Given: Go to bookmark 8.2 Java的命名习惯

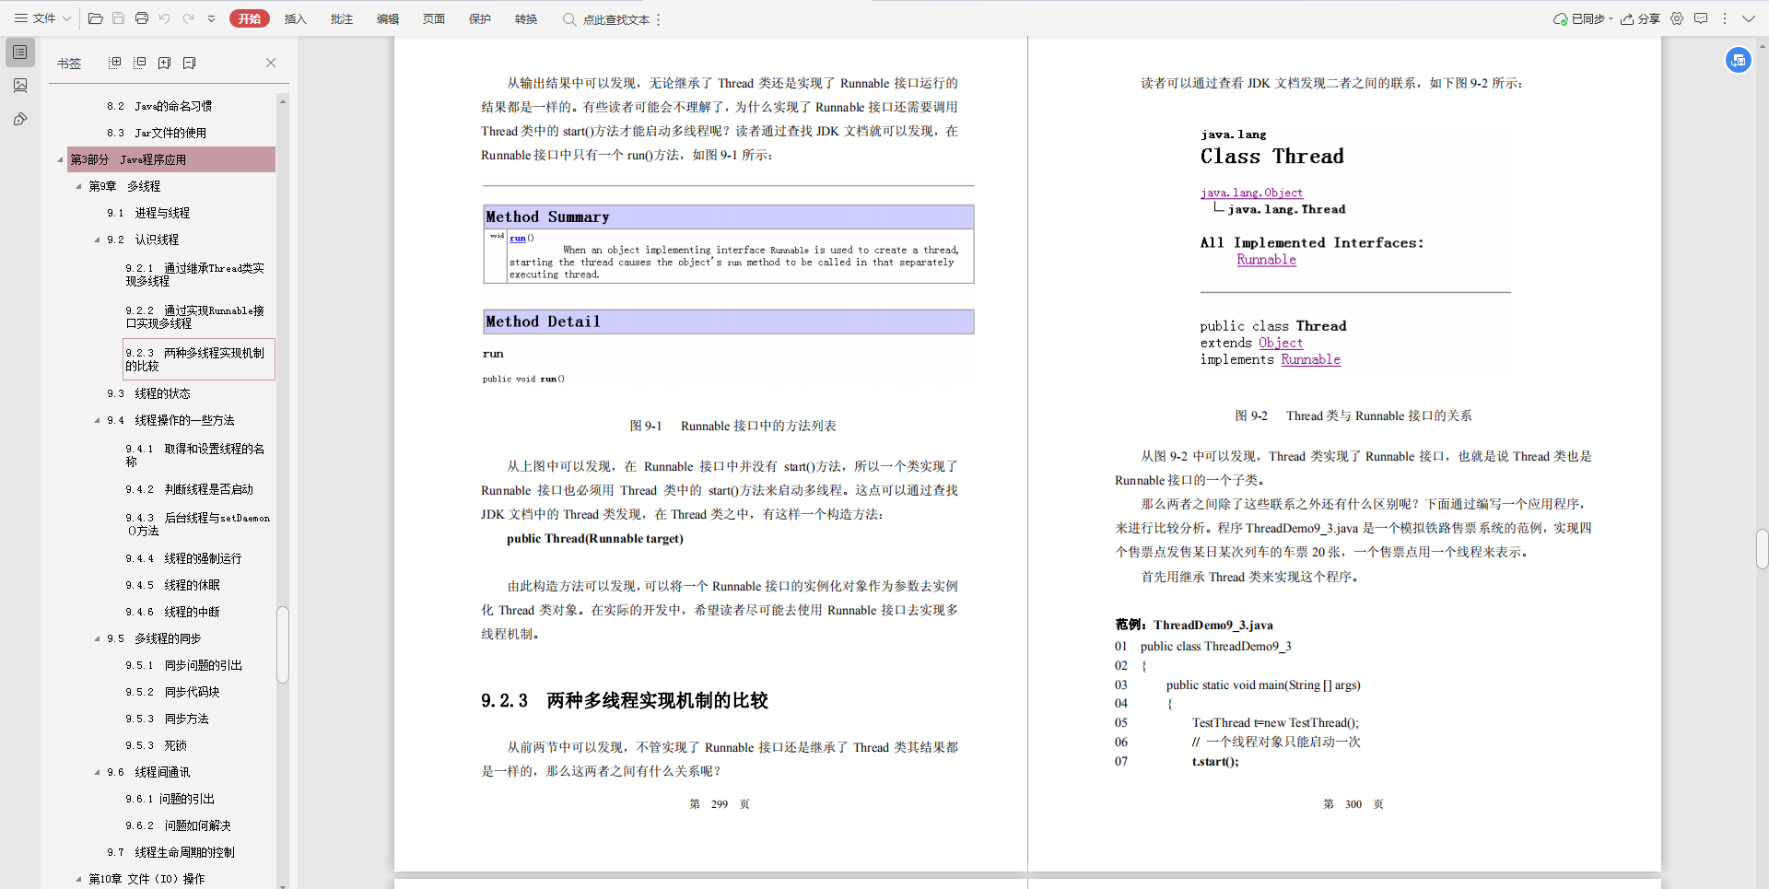Looking at the screenshot, I should pos(159,106).
